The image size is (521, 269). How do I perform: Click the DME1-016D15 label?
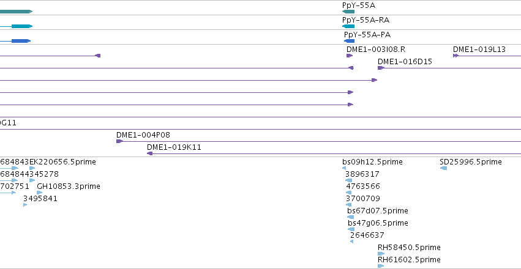405,62
